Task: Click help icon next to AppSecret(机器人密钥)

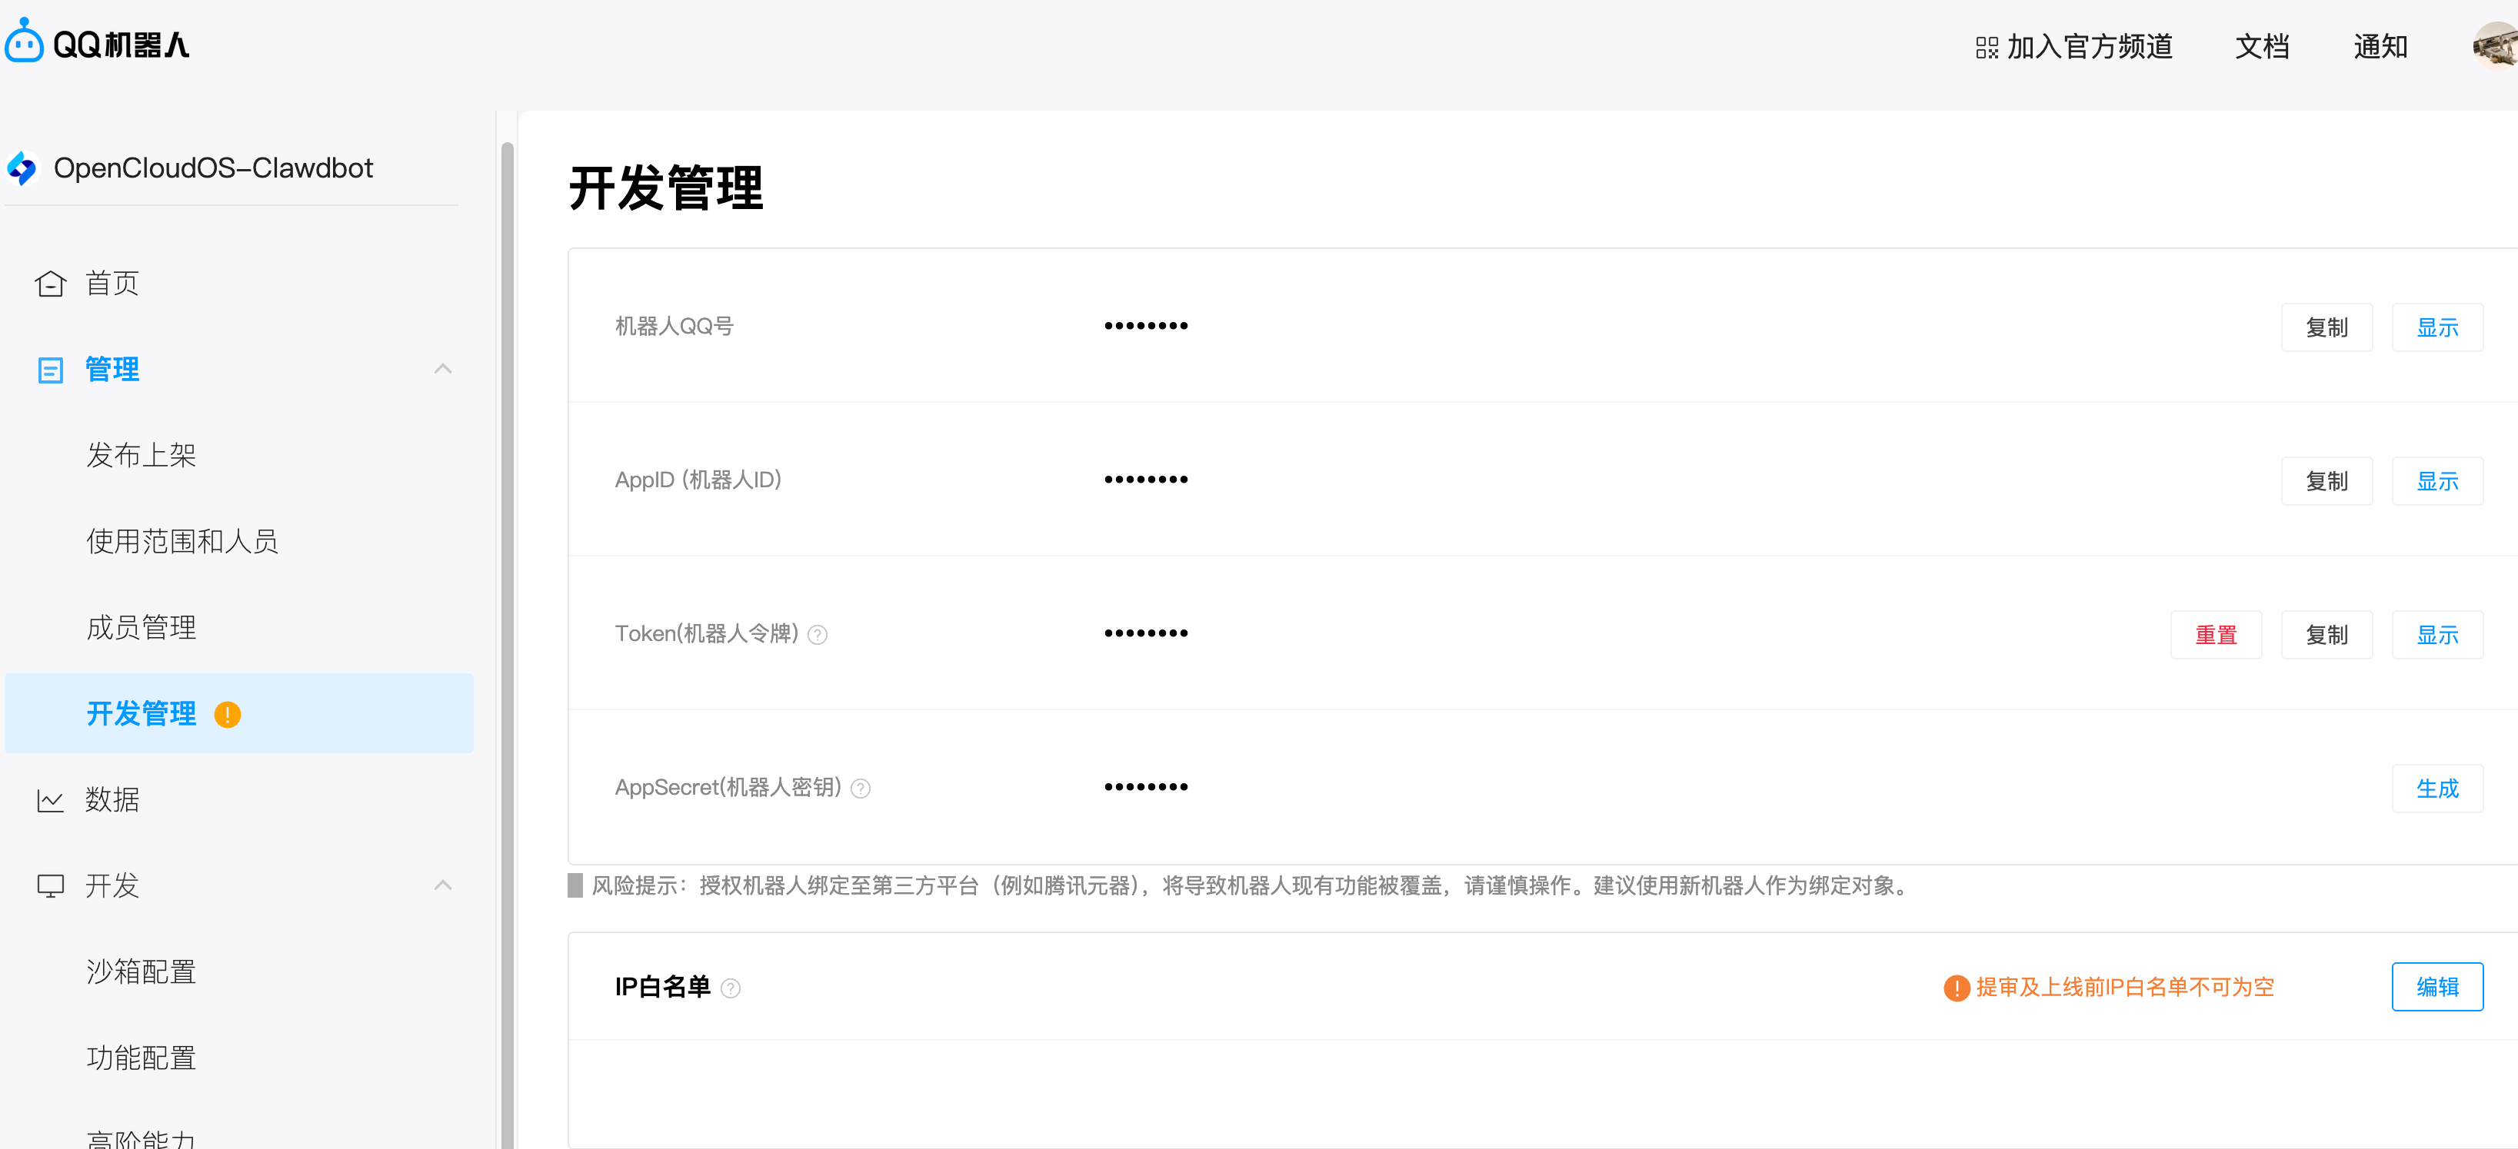Action: click(x=860, y=789)
